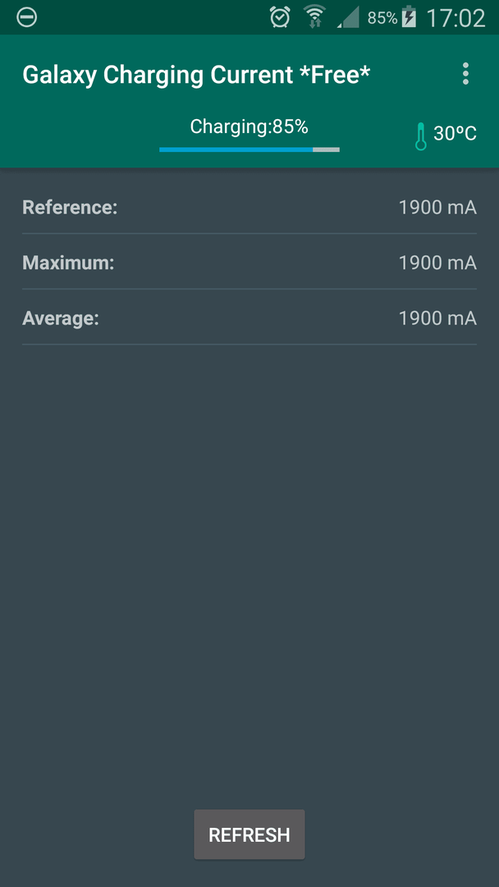The width and height of the screenshot is (499, 887).
Task: Tap the Wi-Fi signal status icon
Action: [314, 17]
